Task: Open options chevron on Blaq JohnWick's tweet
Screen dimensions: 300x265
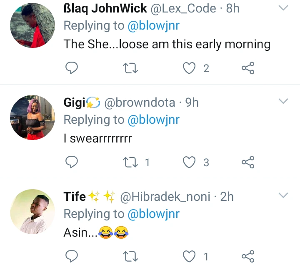Action: (x=283, y=7)
